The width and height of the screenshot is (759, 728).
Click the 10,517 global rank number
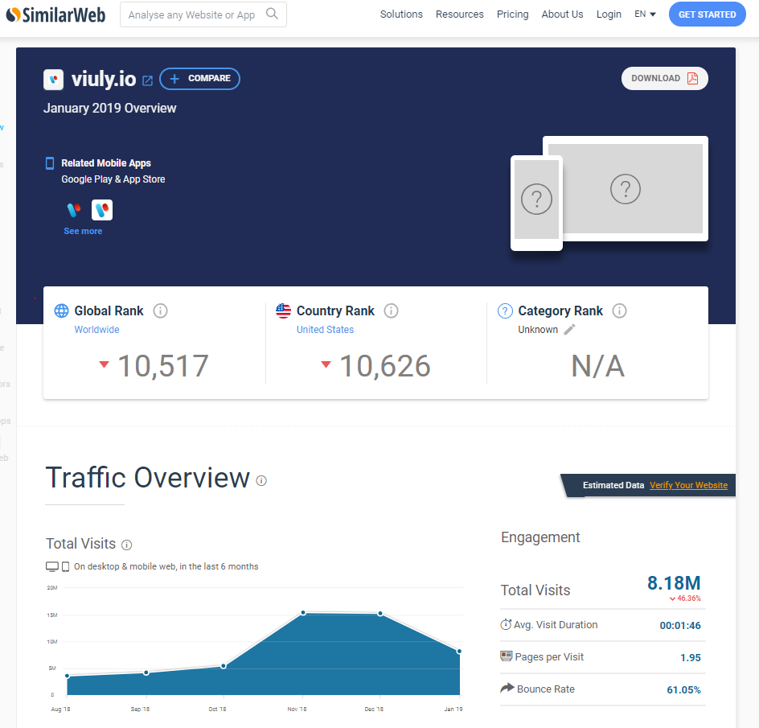(163, 366)
